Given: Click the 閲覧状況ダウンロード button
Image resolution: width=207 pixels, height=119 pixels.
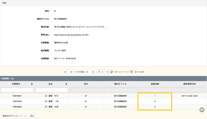Looking at the screenshot, I should (12, 116).
